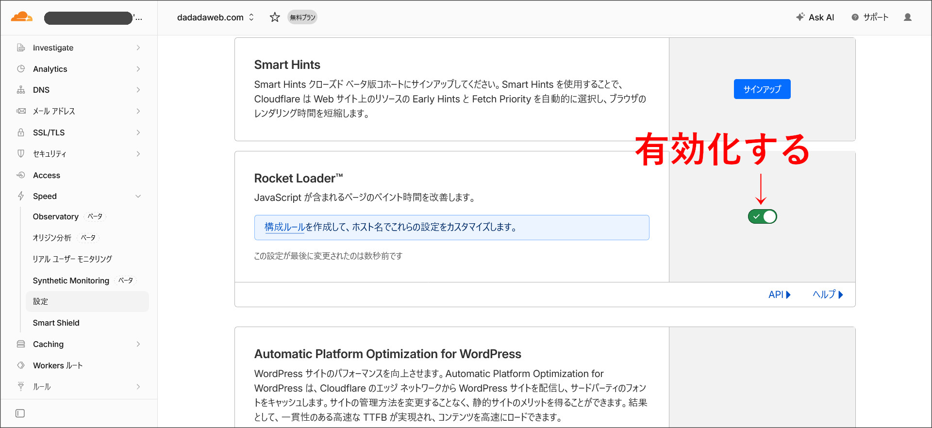This screenshot has width=932, height=428.
Task: Click the サポート help icon
Action: (855, 17)
